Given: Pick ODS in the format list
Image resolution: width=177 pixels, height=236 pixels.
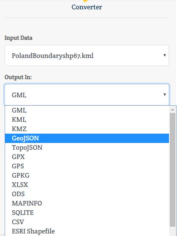Looking at the screenshot, I should 87,194.
